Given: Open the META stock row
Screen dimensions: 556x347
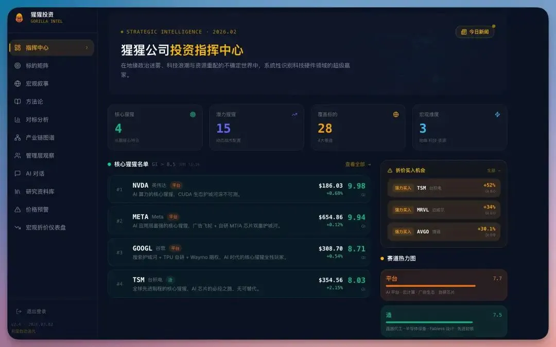Looking at the screenshot, I should (x=239, y=221).
